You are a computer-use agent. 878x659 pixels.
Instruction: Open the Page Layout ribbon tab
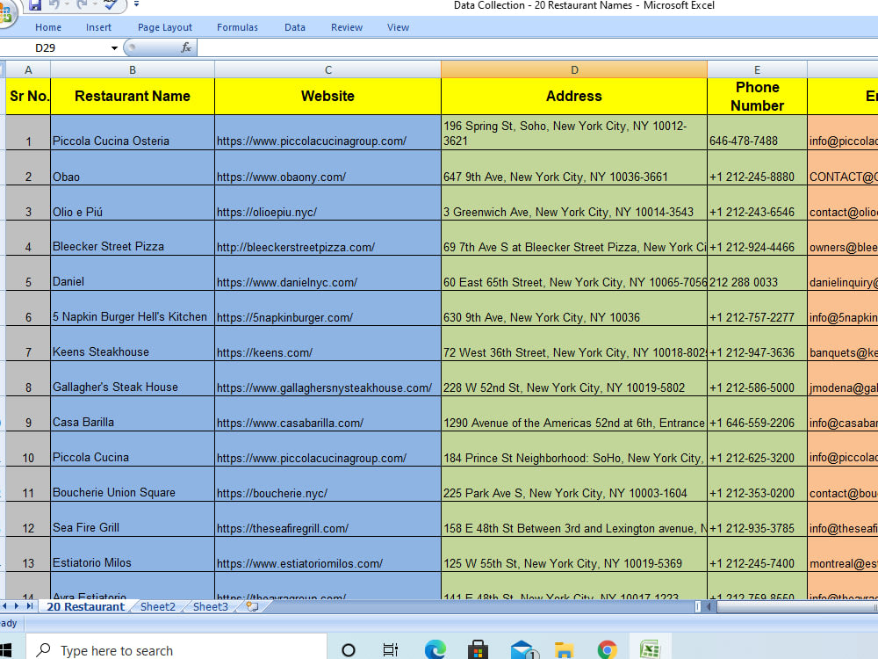click(x=165, y=27)
